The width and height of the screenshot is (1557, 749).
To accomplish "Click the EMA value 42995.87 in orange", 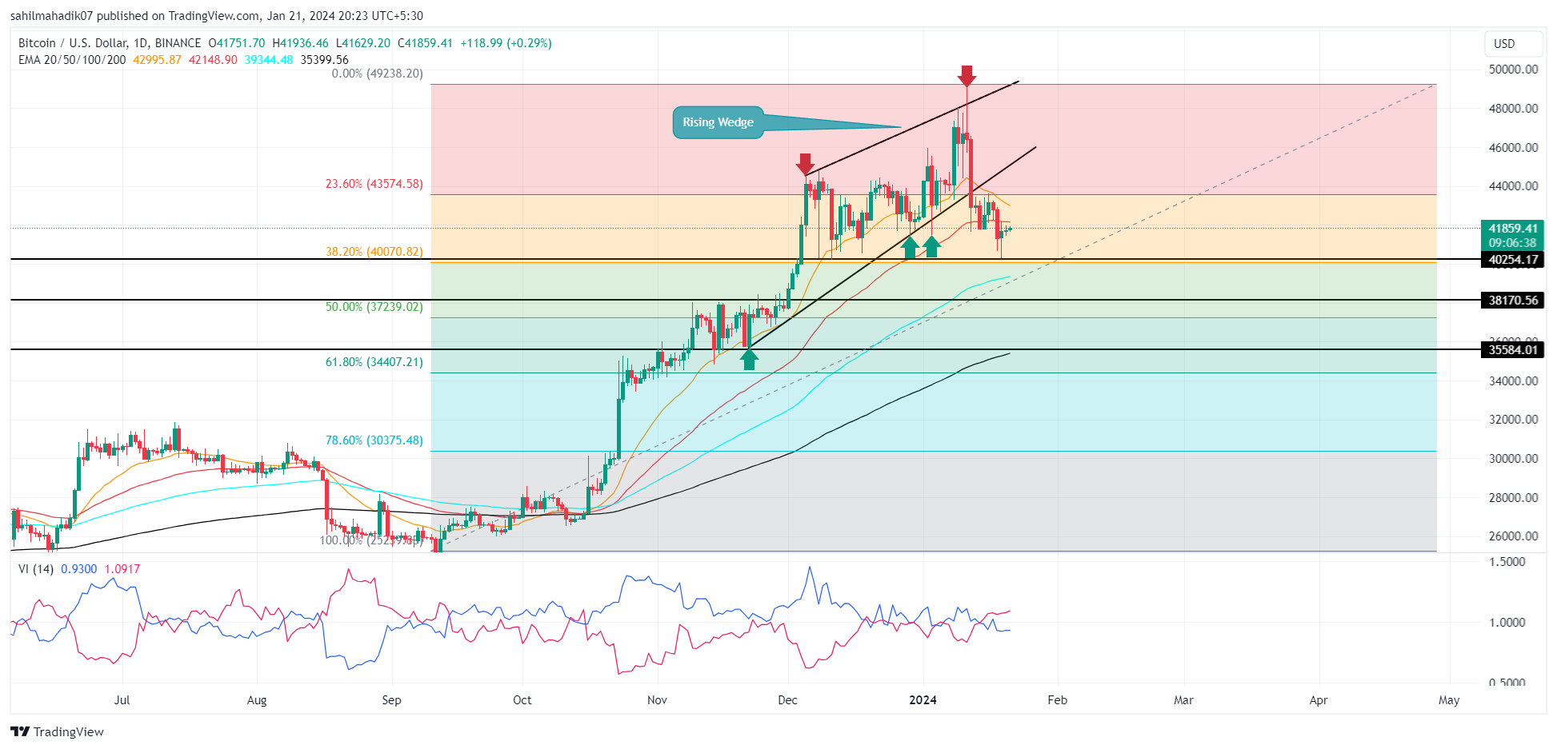I will 157,60.
